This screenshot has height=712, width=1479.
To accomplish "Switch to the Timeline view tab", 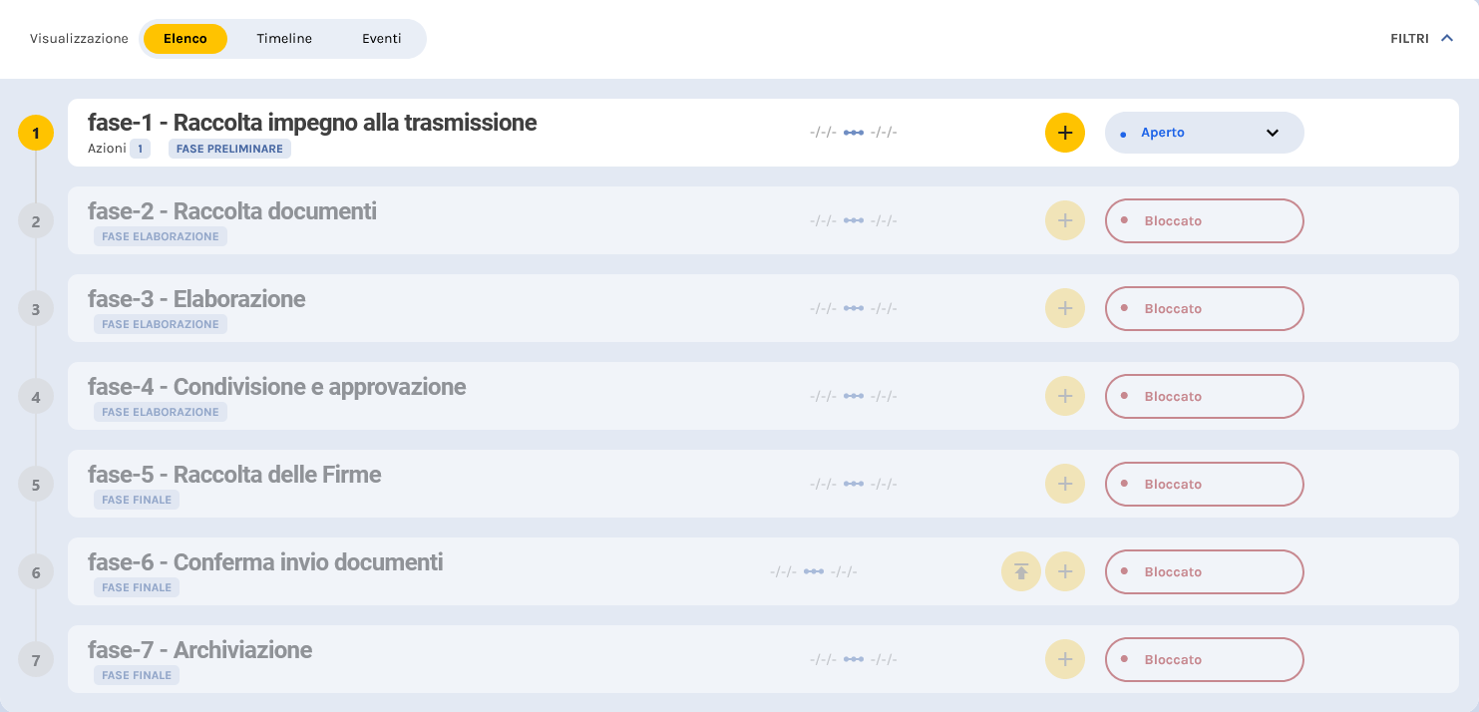I will click(x=284, y=38).
